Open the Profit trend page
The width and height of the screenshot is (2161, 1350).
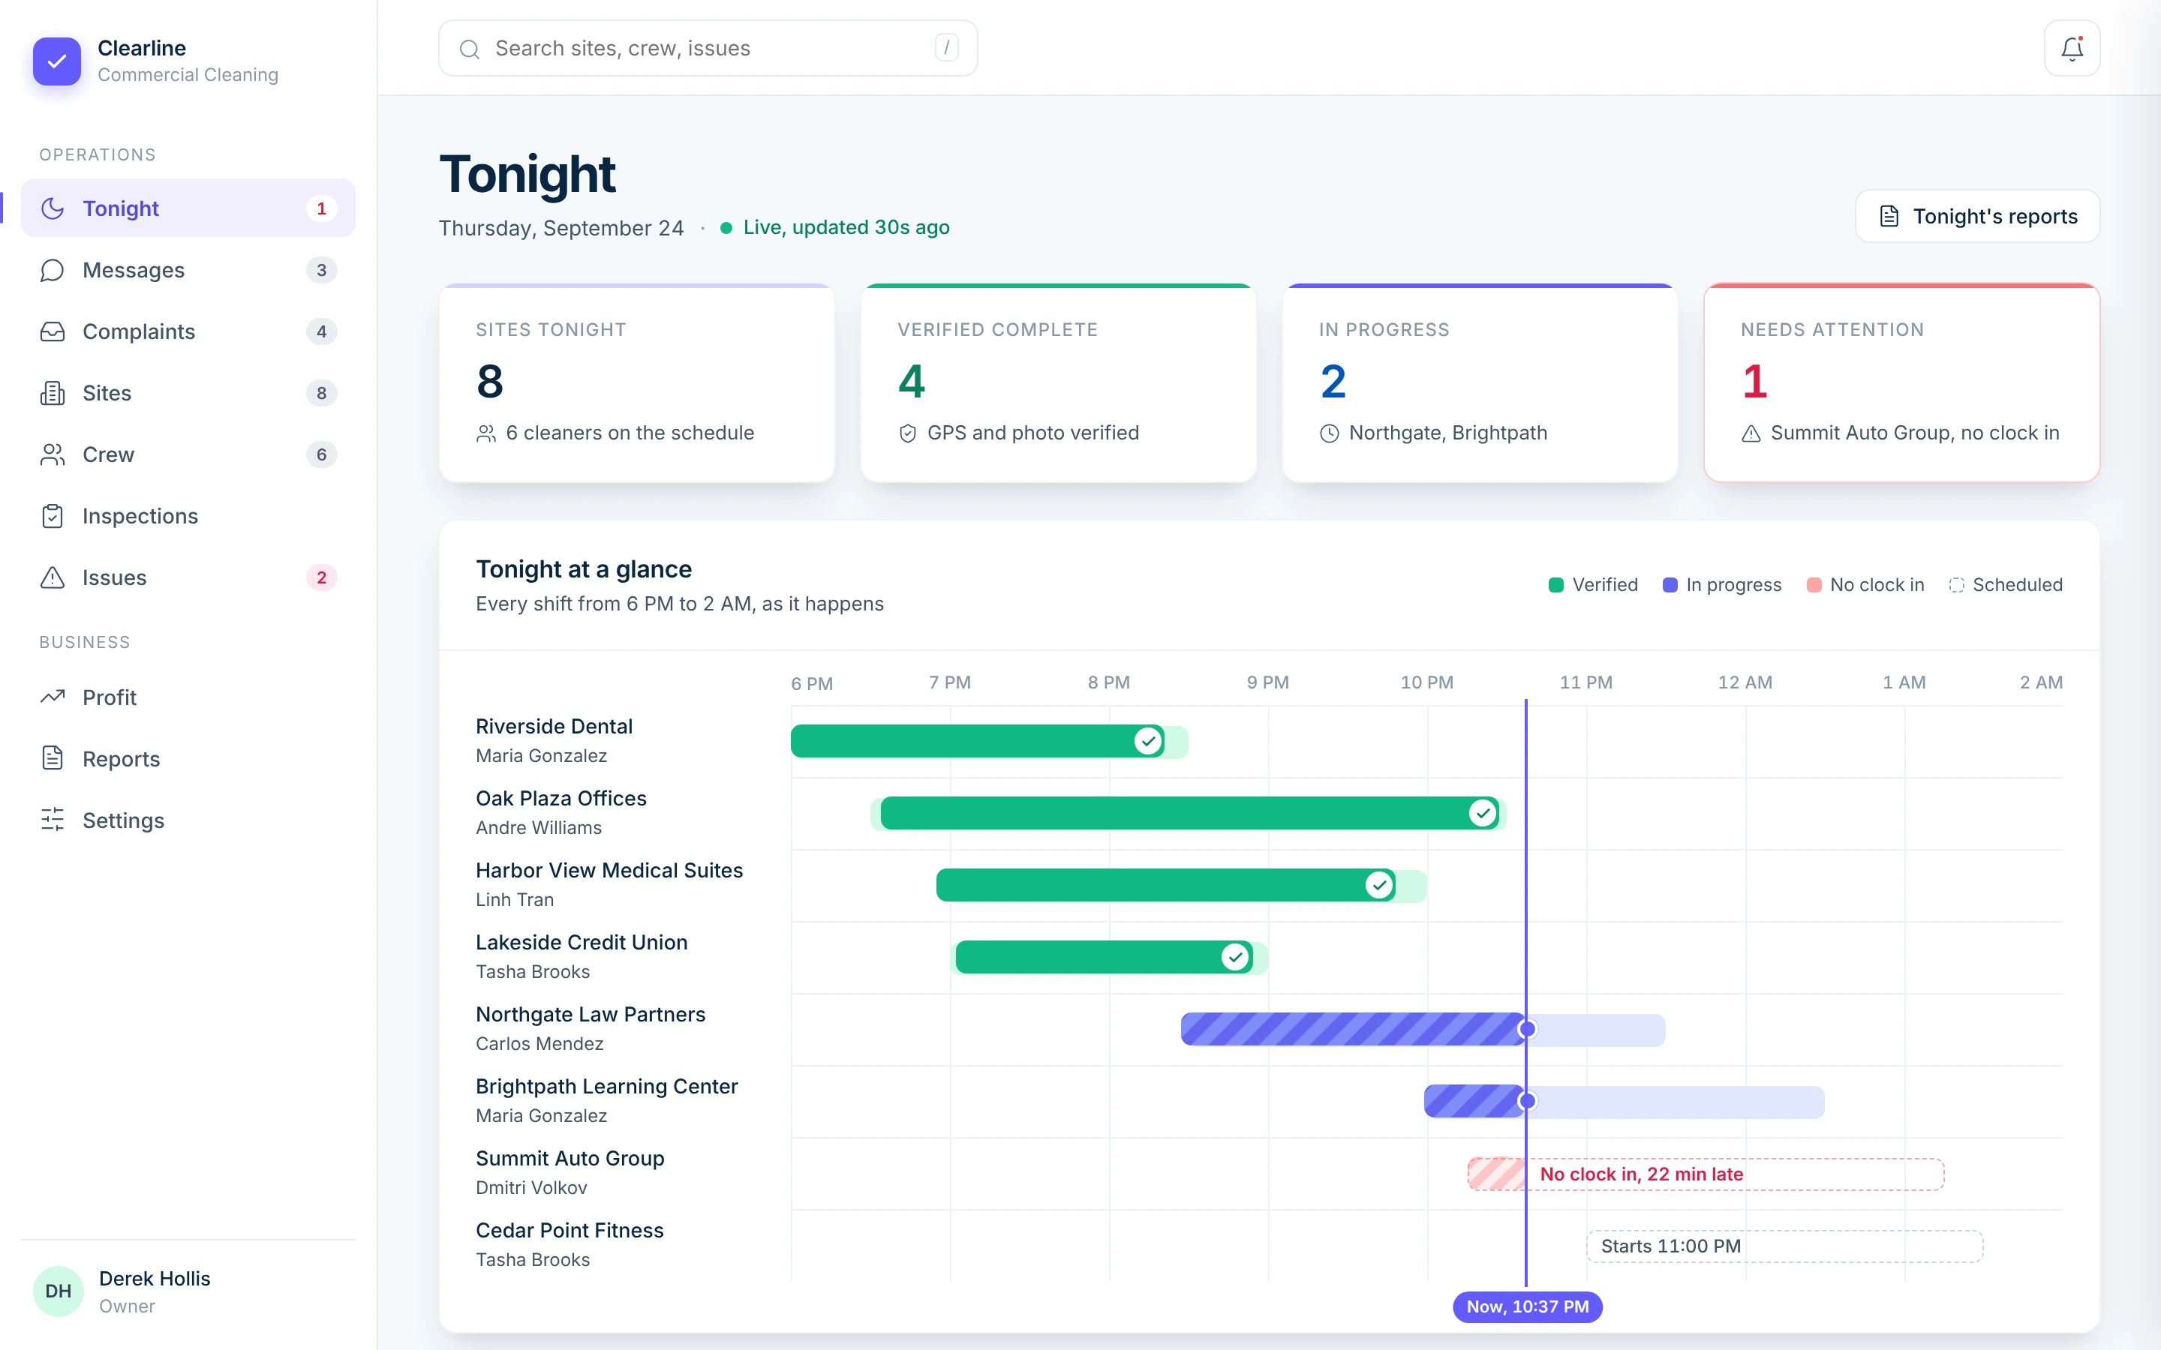tap(188, 697)
